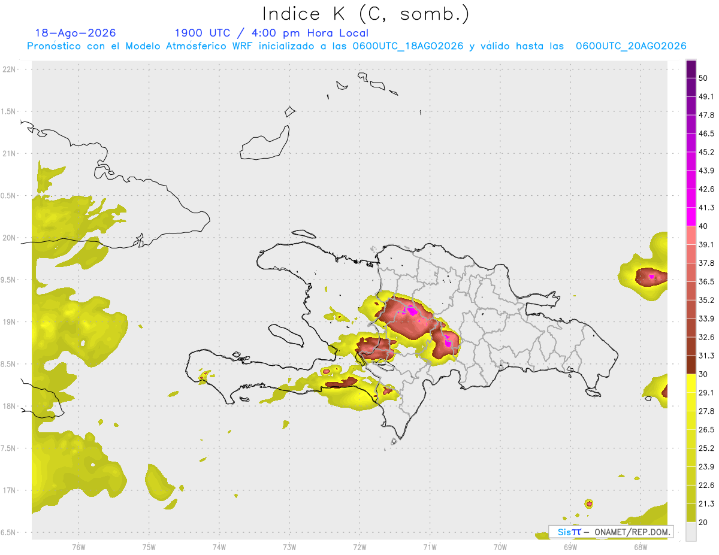Click the "73W" longitude label
719x555 pixels.
[x=289, y=547]
